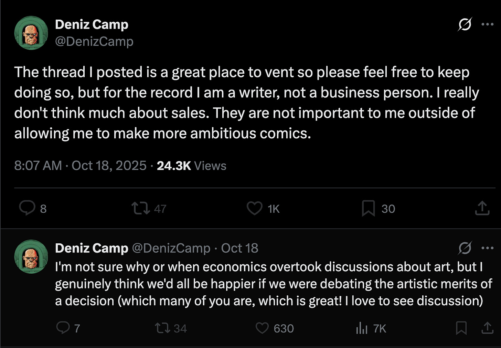Reply to the main tweet with 8 replies
This screenshot has width=501, height=348.
click(27, 208)
